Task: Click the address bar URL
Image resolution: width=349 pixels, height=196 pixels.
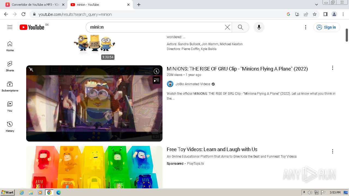Action: click(x=75, y=14)
